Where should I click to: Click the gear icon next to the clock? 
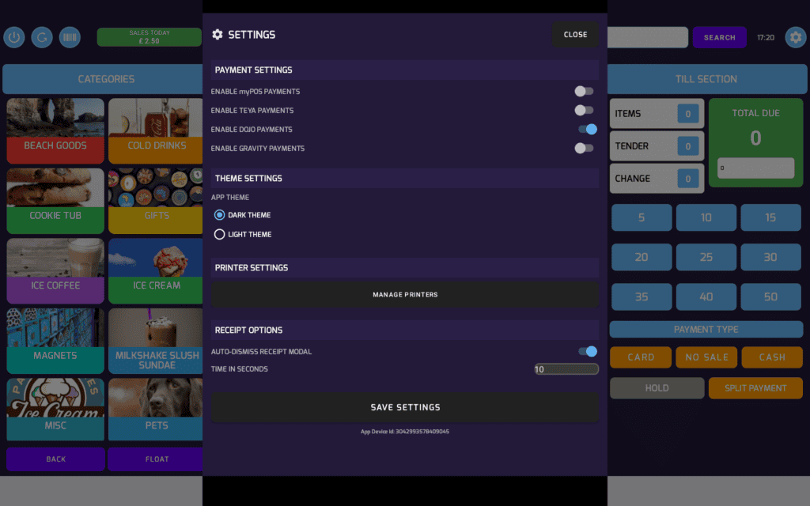click(x=796, y=37)
